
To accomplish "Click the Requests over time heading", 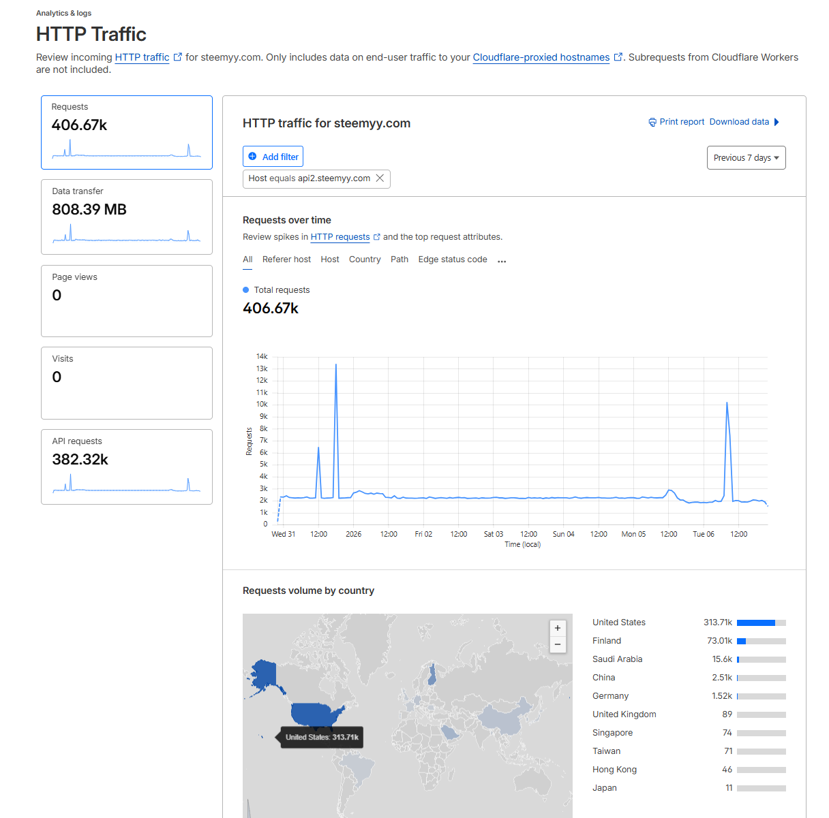I will pos(287,220).
